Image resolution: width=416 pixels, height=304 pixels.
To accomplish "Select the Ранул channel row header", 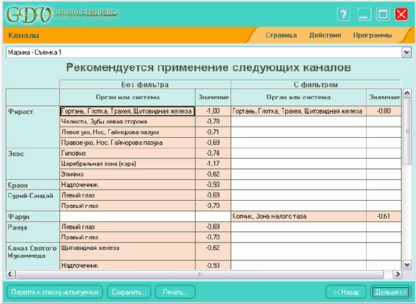I will pos(33,232).
